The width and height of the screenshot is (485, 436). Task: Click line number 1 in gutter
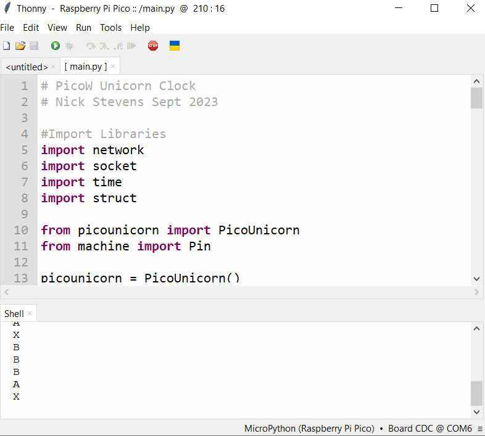tap(25, 86)
